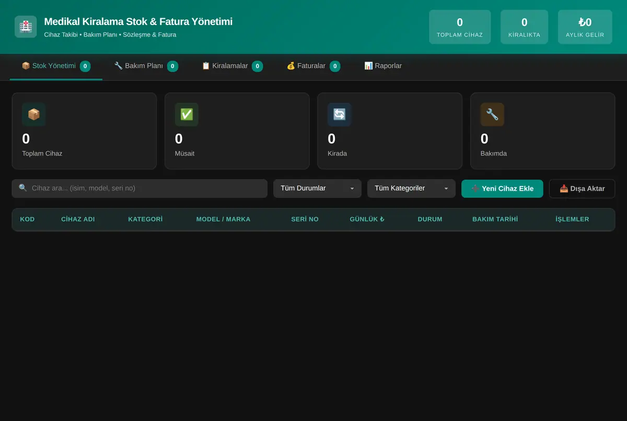Click the GÜNLÜK ₺ column header
This screenshot has height=421, width=627.
point(367,219)
